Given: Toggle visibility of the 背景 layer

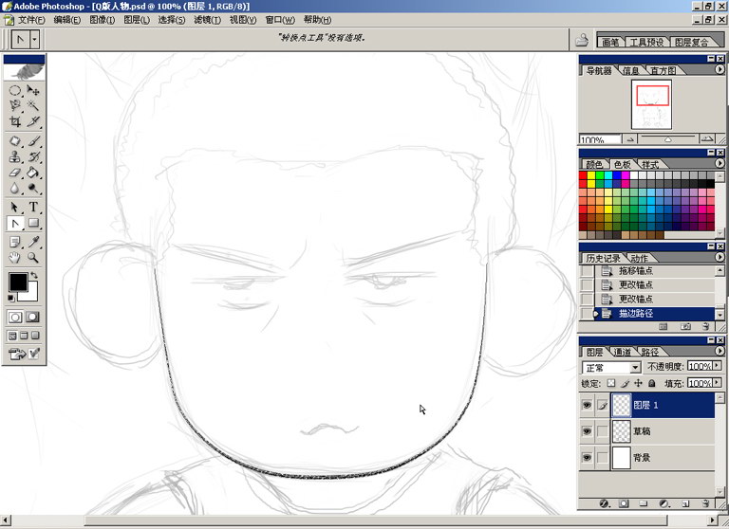Looking at the screenshot, I should (x=587, y=458).
